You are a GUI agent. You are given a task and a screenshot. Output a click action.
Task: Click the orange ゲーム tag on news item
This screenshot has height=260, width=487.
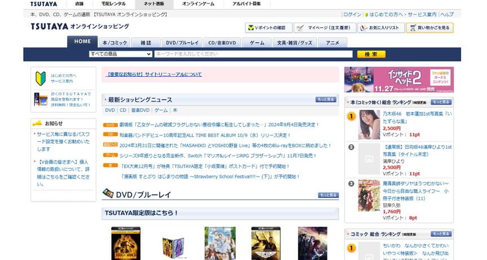pos(110,155)
